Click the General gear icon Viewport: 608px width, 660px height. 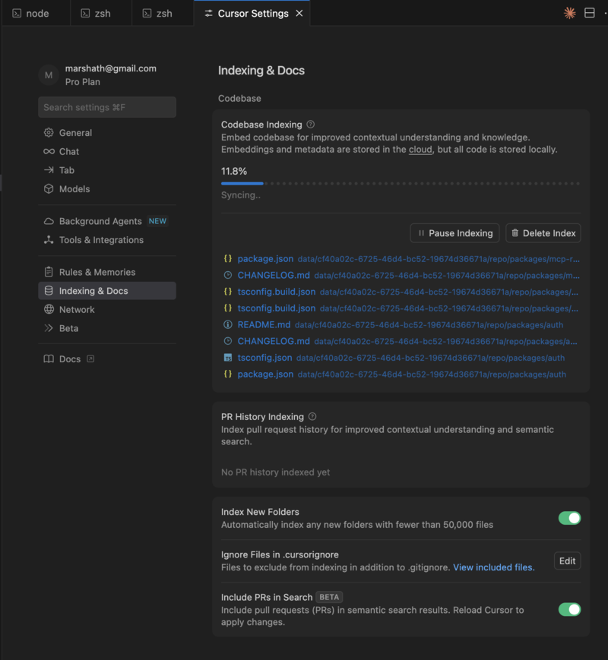tap(49, 133)
